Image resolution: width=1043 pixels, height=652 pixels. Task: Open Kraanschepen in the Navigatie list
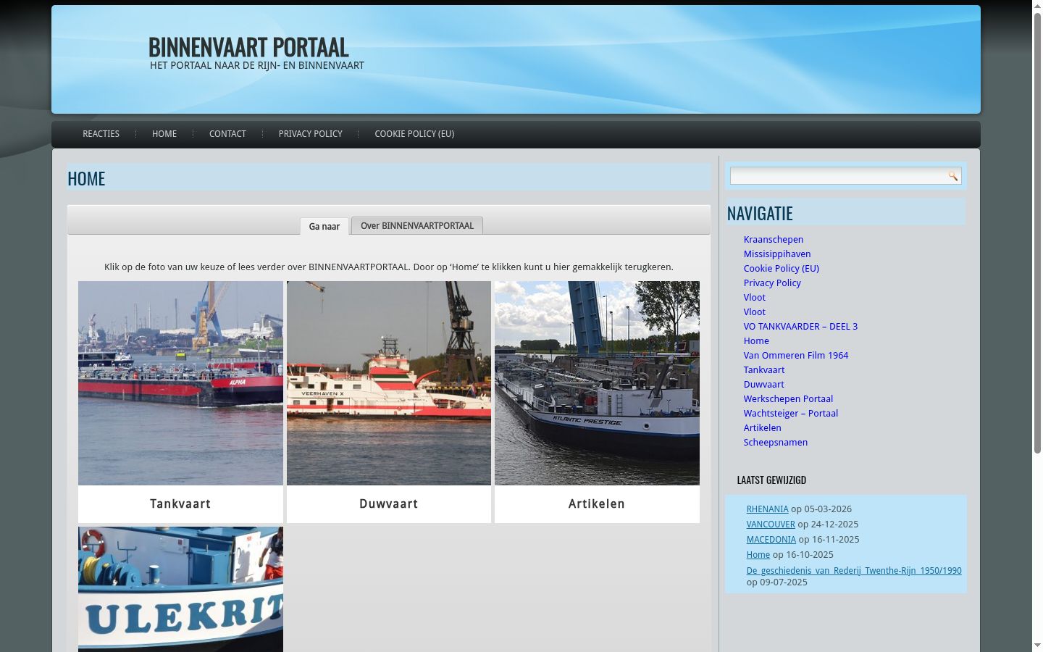click(773, 239)
